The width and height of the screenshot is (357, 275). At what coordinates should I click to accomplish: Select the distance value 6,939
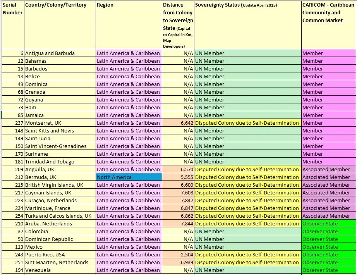coord(178,262)
